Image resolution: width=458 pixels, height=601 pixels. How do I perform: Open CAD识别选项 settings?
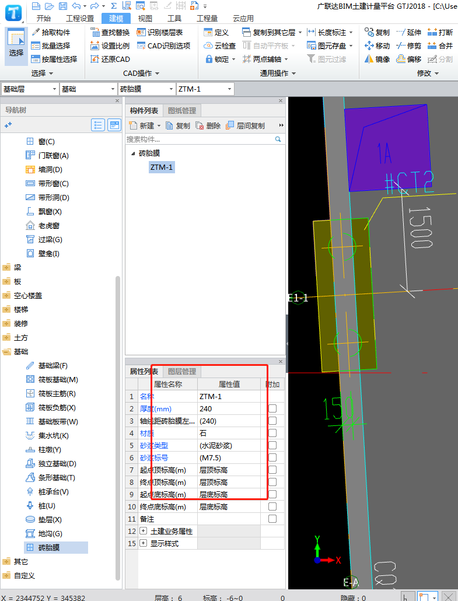click(x=163, y=46)
